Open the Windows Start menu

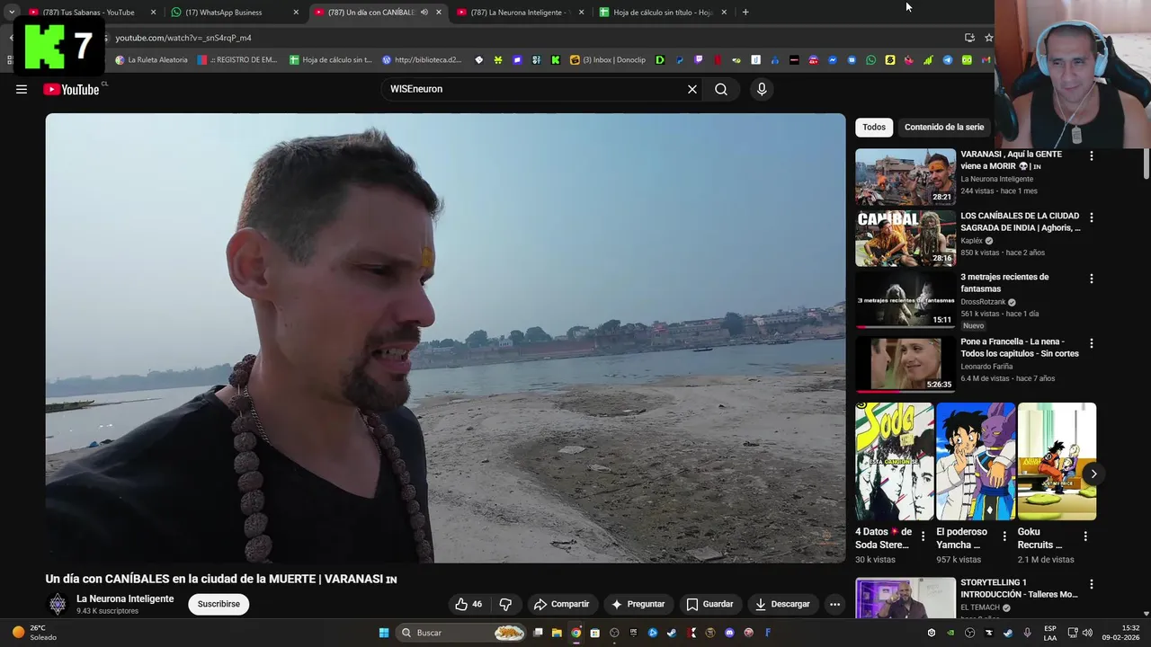click(x=384, y=633)
